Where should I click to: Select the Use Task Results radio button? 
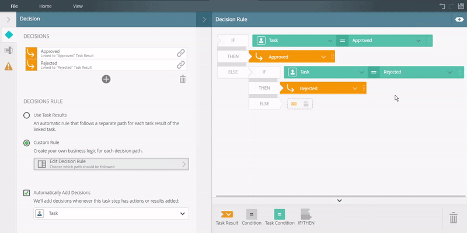click(27, 115)
